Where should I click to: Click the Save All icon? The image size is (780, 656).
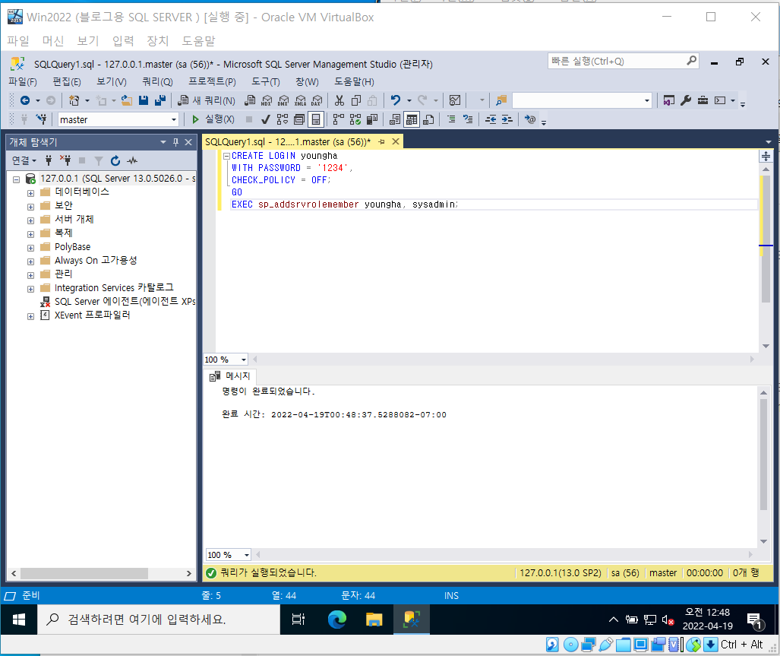pyautogui.click(x=160, y=100)
